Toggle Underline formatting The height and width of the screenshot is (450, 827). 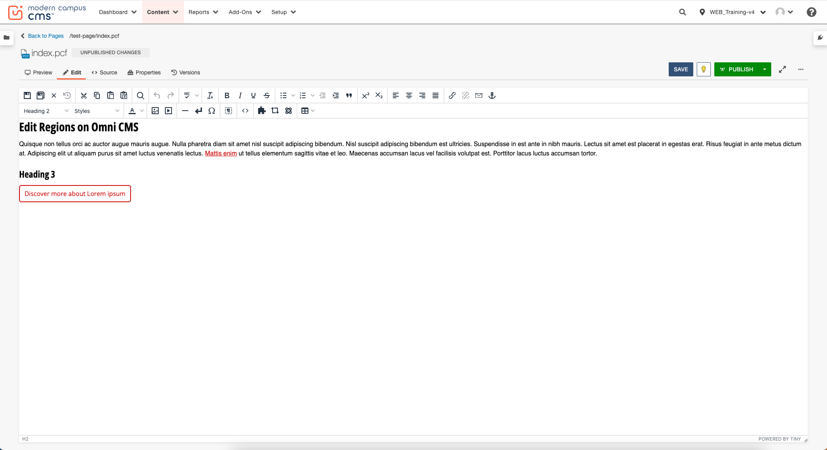253,95
